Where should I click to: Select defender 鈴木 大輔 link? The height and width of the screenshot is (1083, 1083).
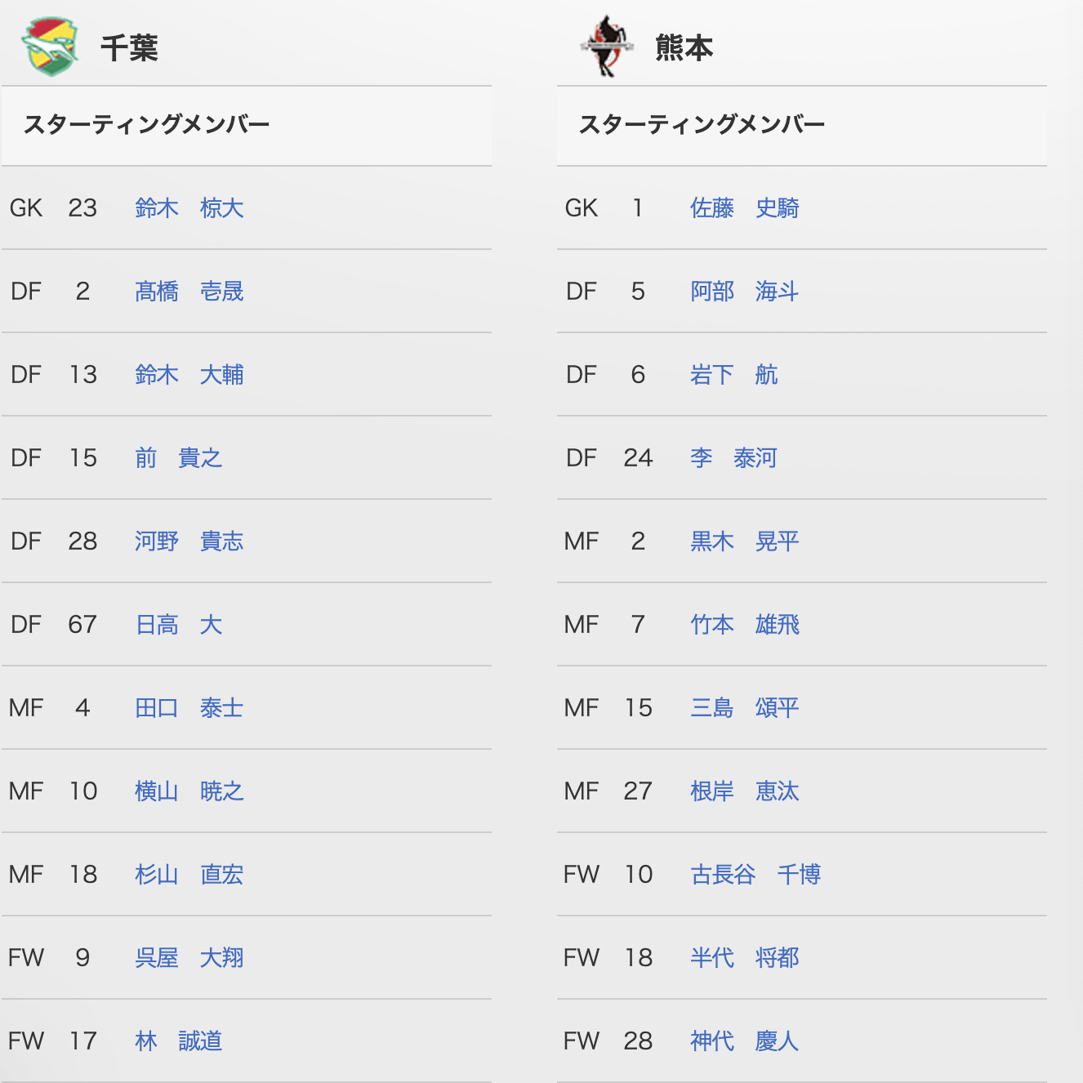pyautogui.click(x=189, y=375)
